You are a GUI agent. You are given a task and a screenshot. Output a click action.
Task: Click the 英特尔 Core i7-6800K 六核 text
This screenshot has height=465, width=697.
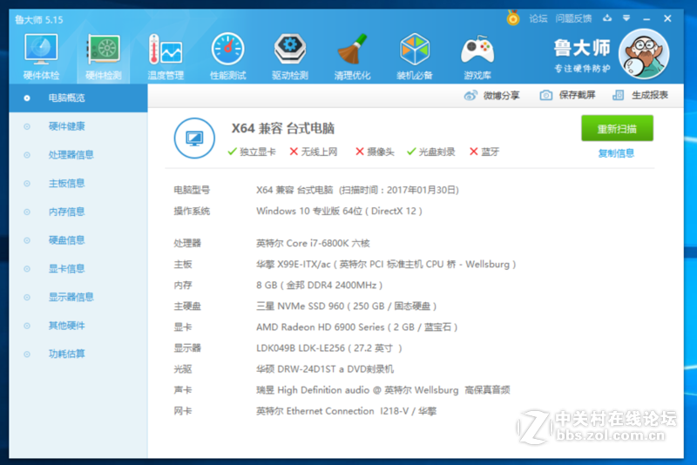tap(313, 243)
